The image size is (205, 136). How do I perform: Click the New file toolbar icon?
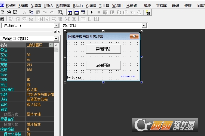[3, 12]
